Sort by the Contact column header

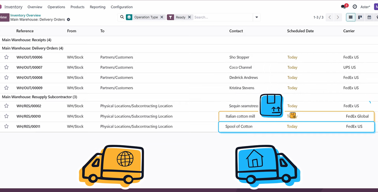(x=236, y=31)
